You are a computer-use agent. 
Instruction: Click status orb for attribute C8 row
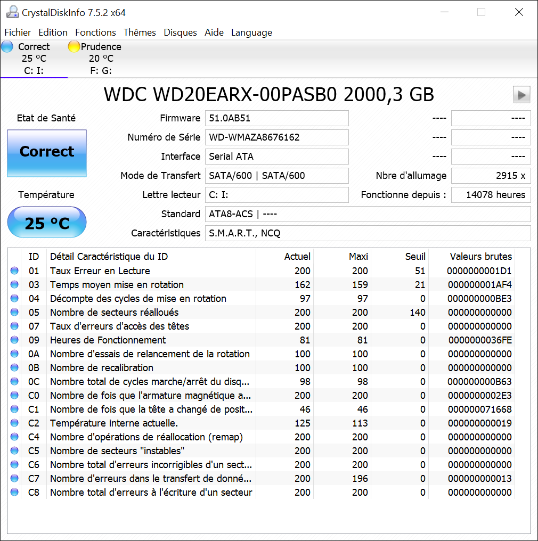[14, 492]
